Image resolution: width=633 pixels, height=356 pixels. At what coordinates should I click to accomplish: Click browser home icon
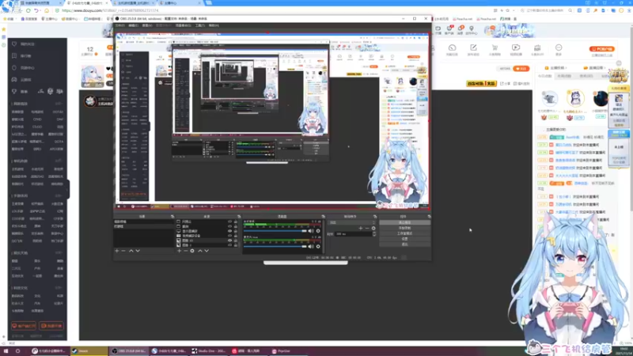(x=47, y=10)
